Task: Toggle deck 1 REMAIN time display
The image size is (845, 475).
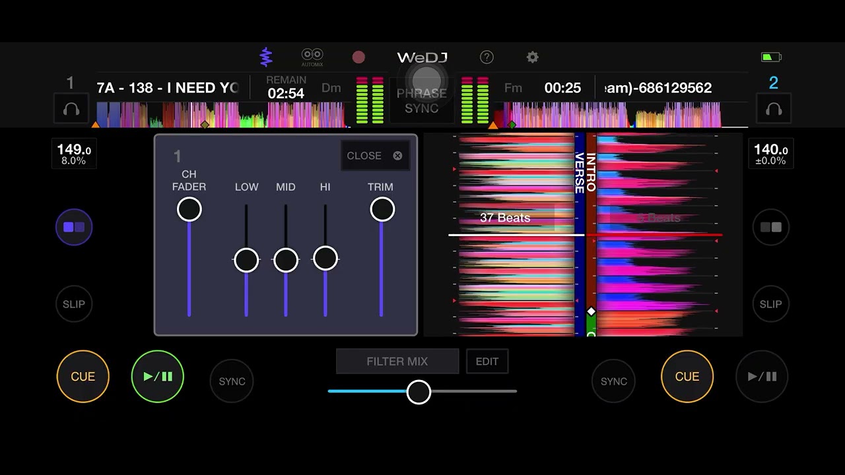Action: click(x=286, y=88)
